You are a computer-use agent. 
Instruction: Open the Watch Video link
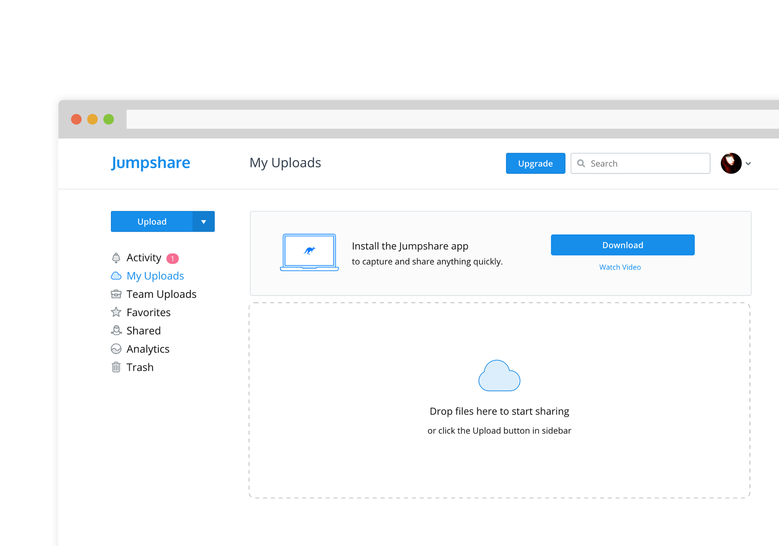coord(620,267)
